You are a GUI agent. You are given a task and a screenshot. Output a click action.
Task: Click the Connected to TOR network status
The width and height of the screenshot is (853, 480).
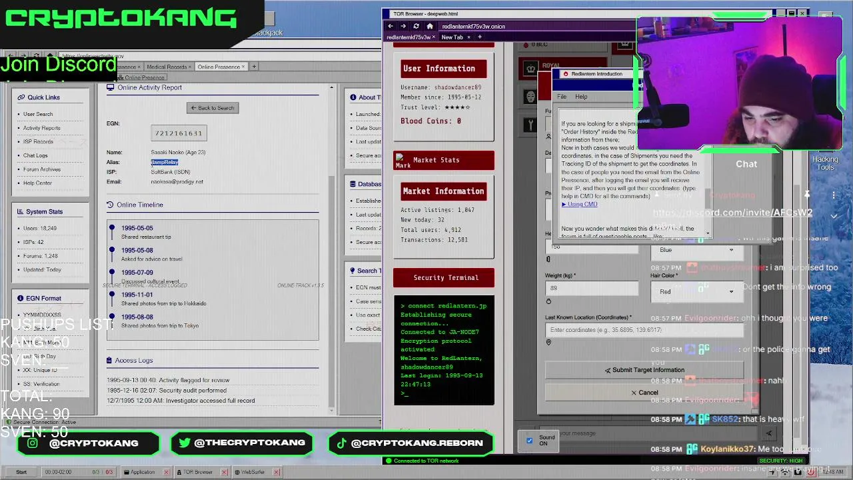[x=422, y=461]
